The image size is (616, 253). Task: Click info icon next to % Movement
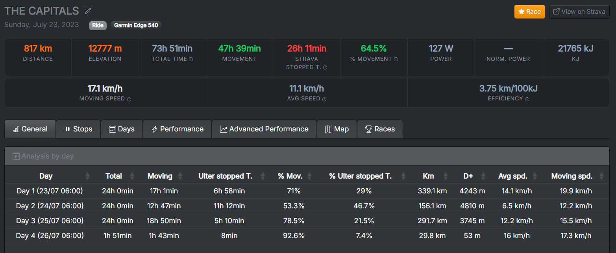click(x=396, y=59)
